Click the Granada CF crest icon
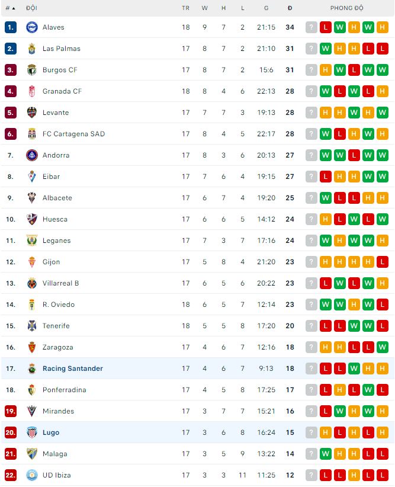Image resolution: width=395 pixels, height=487 pixels. tap(32, 91)
